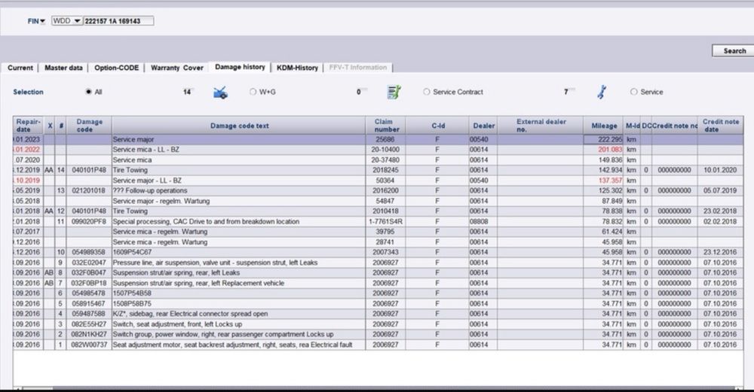
Task: Select the W+G radio button
Action: [253, 92]
